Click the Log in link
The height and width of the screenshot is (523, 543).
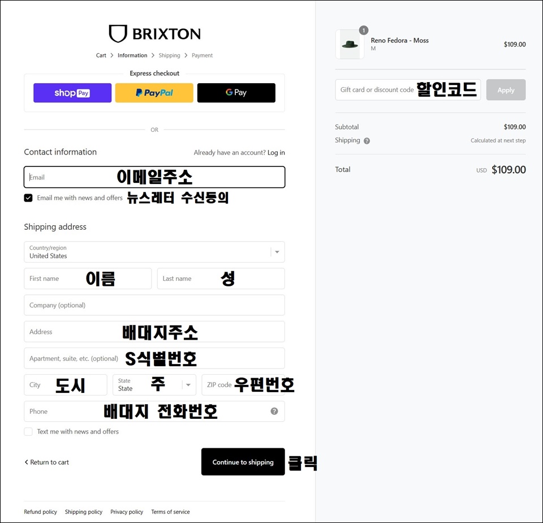click(x=276, y=152)
